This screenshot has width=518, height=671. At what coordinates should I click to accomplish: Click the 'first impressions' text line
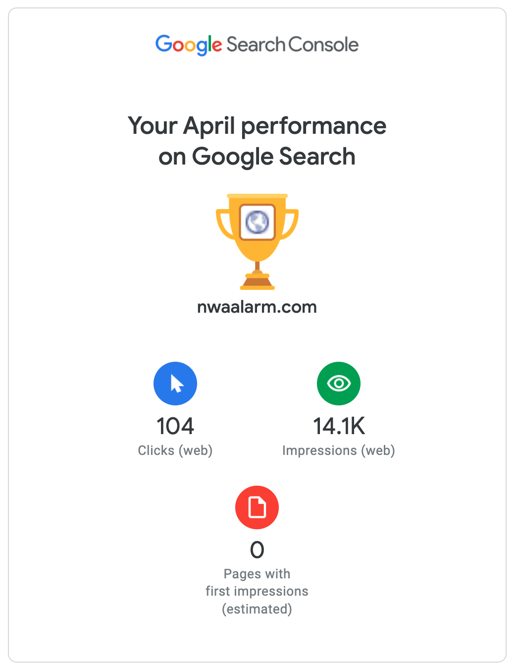(257, 591)
